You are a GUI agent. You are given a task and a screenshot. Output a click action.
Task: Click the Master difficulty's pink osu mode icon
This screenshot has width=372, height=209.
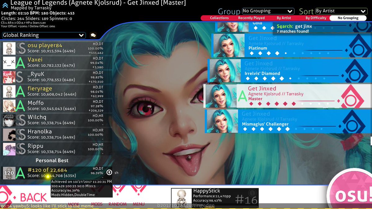pos(350,100)
